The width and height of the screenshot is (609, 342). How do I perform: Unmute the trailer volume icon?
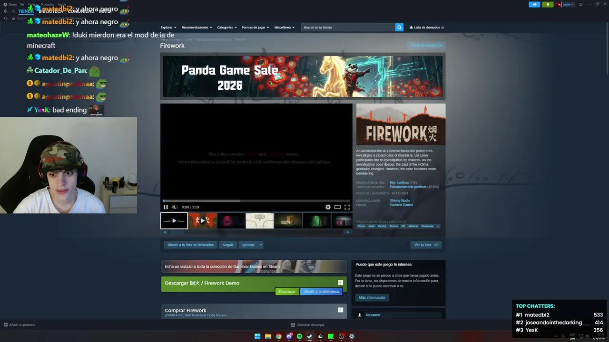(175, 207)
